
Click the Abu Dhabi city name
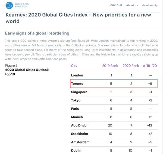[x=80, y=125]
